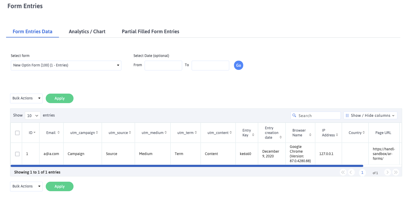This screenshot has width=409, height=207.
Task: Go to the last page arrow
Action: point(396,172)
